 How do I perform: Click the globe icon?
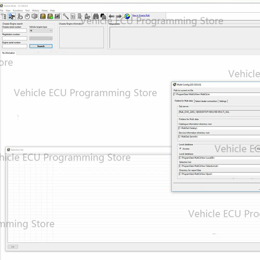click(127, 16)
